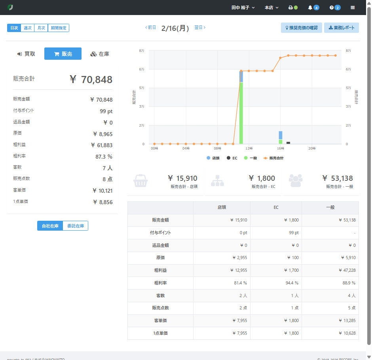This screenshot has height=360, width=372.
Task: Expand the 田中 裕子 user dropdown
Action: [x=243, y=8]
